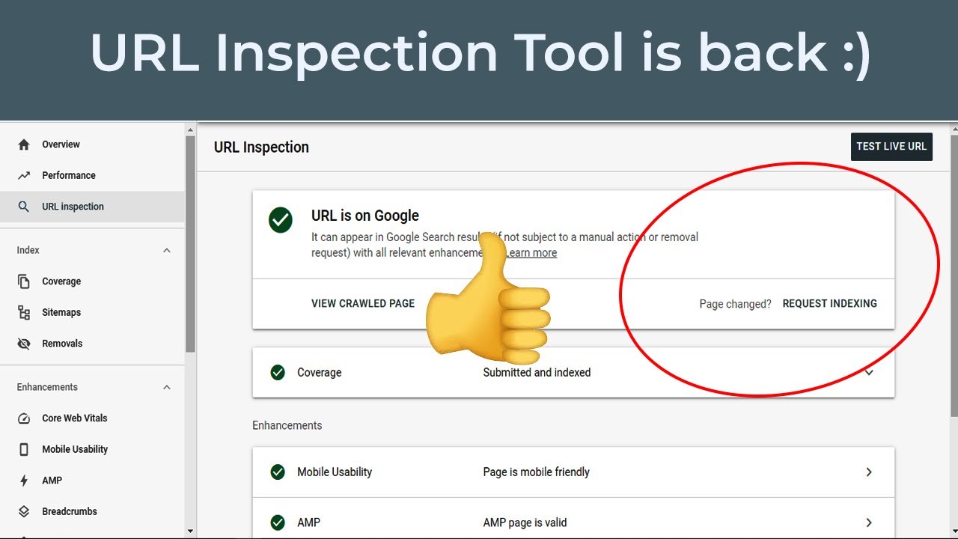Viewport: 958px width, 539px height.
Task: Click VIEW CRAWLED PAGE
Action: tap(363, 303)
